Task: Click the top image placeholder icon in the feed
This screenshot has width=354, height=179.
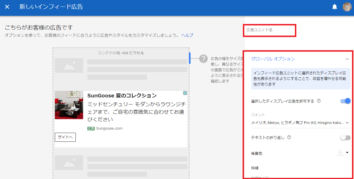Action: click(69, 65)
